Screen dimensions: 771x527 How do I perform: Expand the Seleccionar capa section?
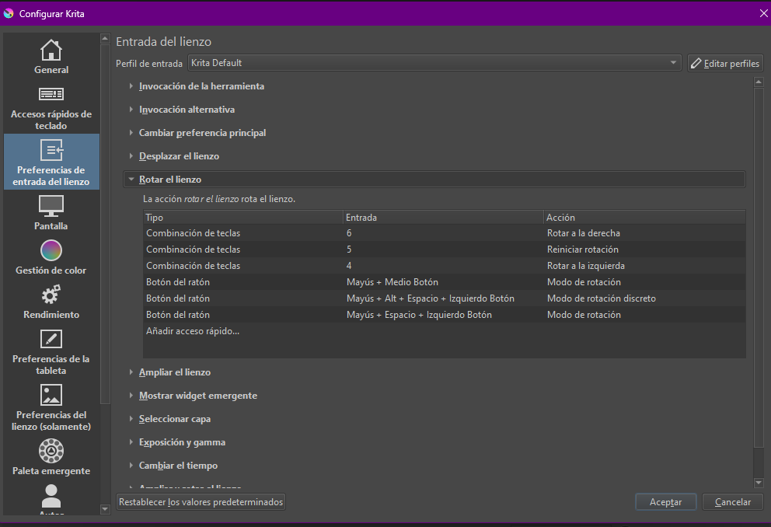click(175, 419)
